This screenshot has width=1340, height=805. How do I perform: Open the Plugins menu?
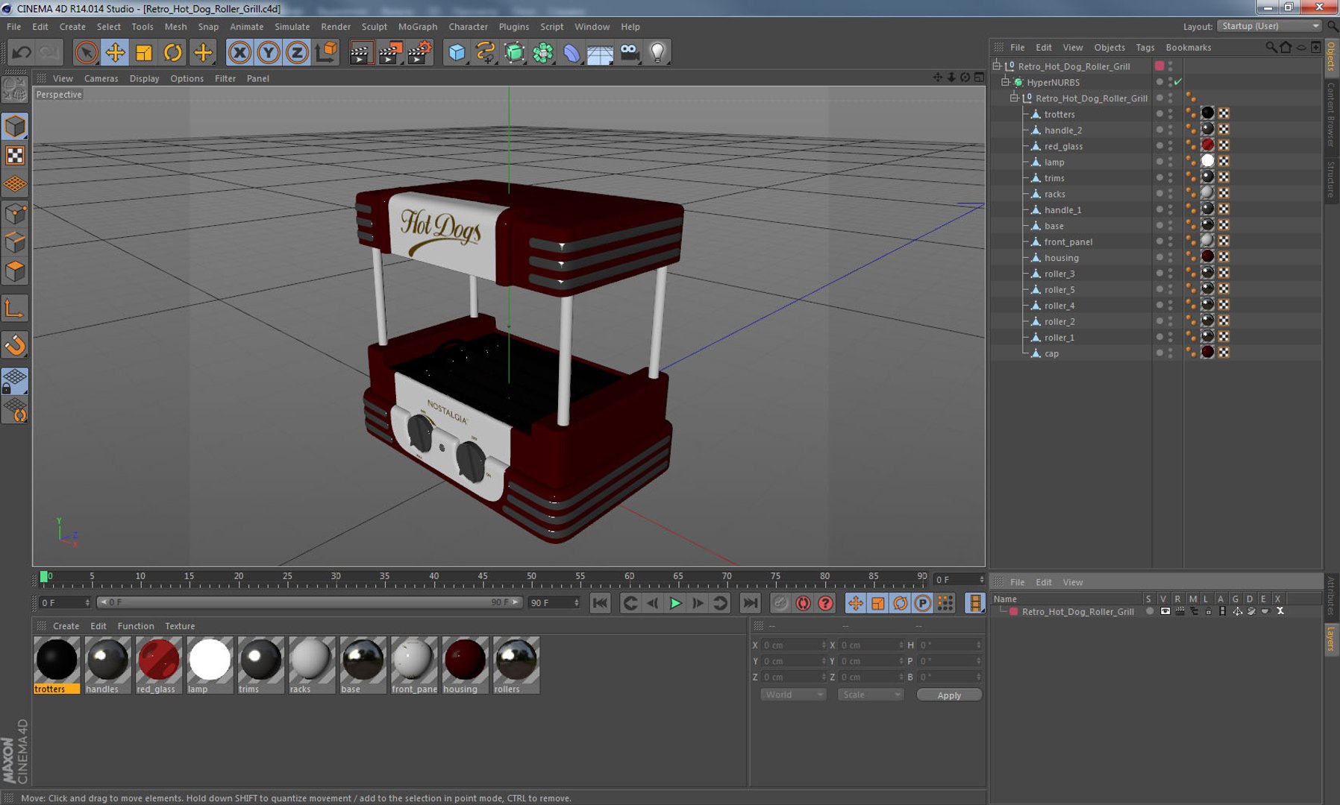tap(513, 26)
